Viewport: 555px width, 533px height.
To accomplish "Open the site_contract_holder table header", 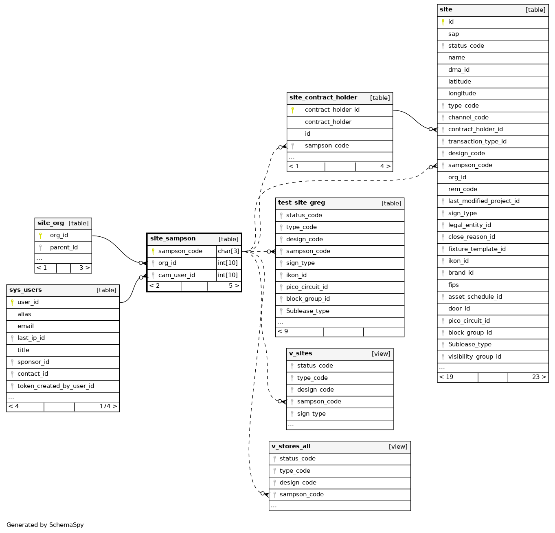I will coord(323,98).
